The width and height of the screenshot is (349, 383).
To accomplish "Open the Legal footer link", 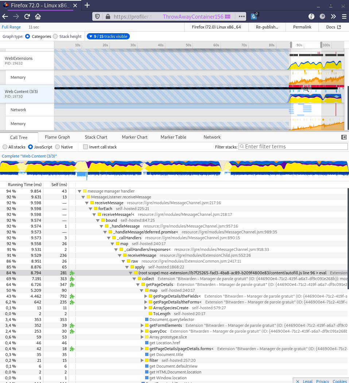I will click(x=308, y=381).
